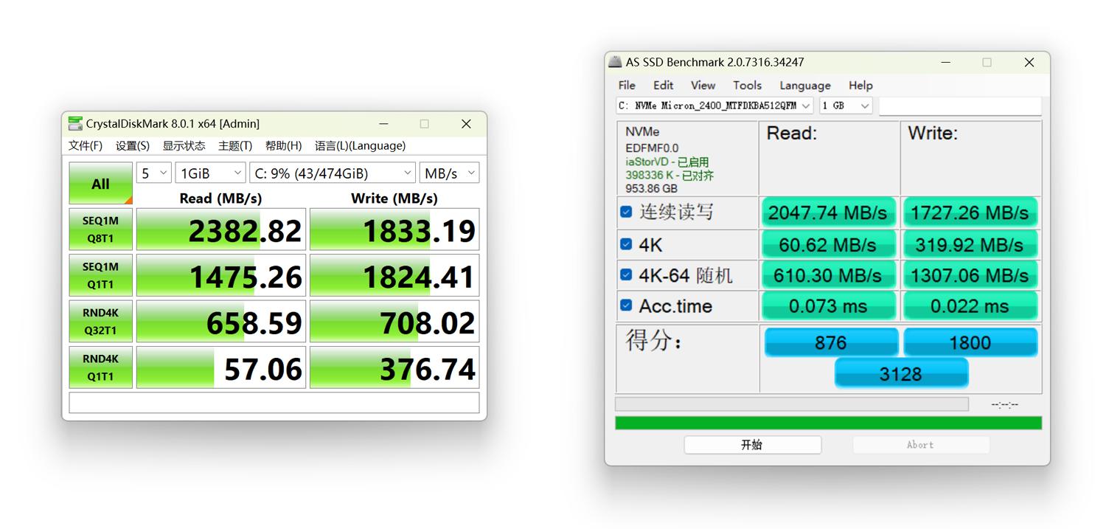Run the SEQ1M Q1T1 test

pos(100,275)
